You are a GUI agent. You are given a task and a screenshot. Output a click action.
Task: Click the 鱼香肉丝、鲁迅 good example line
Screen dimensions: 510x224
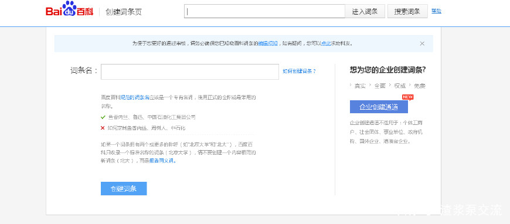(152, 117)
